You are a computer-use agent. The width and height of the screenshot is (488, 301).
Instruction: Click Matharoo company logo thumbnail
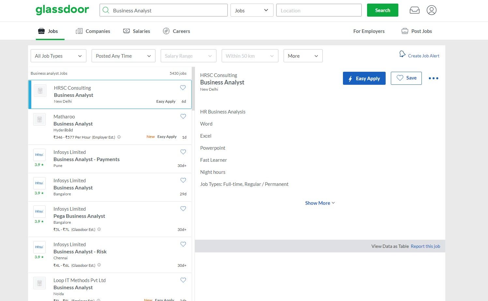tap(39, 119)
